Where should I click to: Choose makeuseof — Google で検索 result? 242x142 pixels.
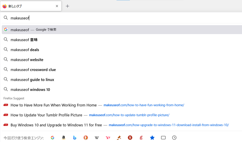click(x=122, y=30)
